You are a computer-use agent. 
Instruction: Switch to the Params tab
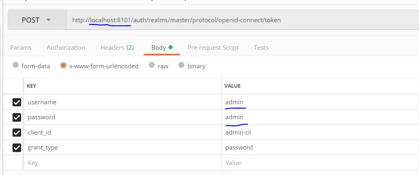[21, 48]
